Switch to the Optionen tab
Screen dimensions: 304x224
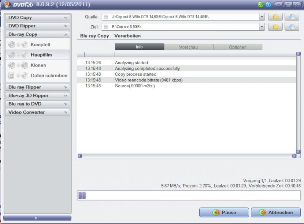[x=238, y=47]
